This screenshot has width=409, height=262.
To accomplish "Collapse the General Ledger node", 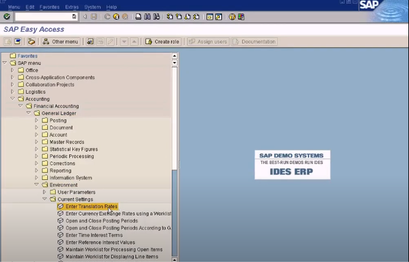I will click(x=29, y=113).
